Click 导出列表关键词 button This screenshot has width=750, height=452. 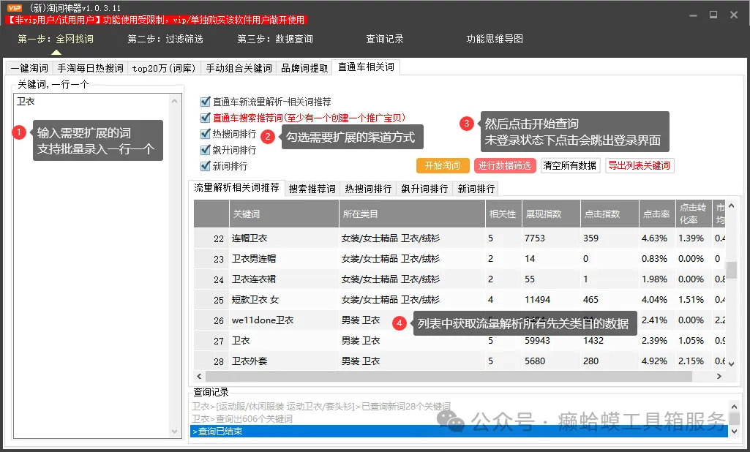[x=640, y=165]
